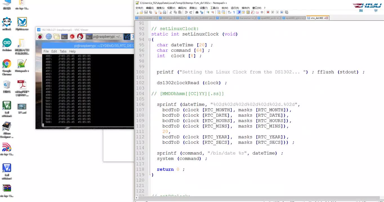384x202 pixels.
Task: Click Undo arrow in Notepad++ toolbar
Action: [x=186, y=12]
